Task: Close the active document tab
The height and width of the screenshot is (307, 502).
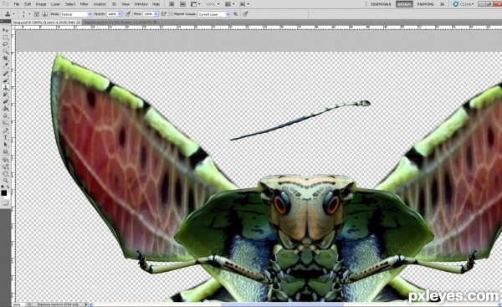Action: pyautogui.click(x=79, y=23)
